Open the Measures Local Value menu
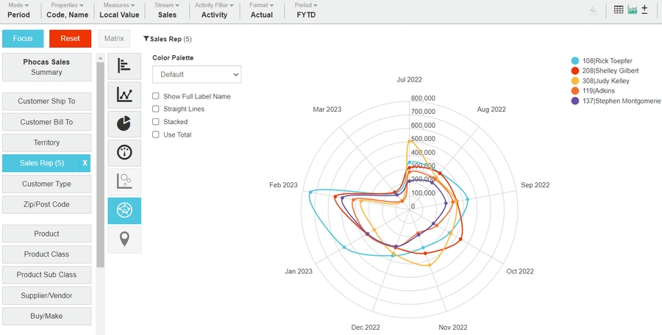 119,10
